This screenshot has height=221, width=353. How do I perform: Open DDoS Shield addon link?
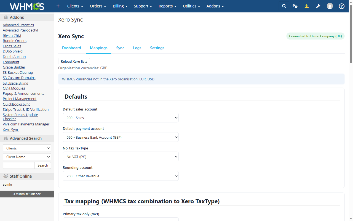click(13, 51)
